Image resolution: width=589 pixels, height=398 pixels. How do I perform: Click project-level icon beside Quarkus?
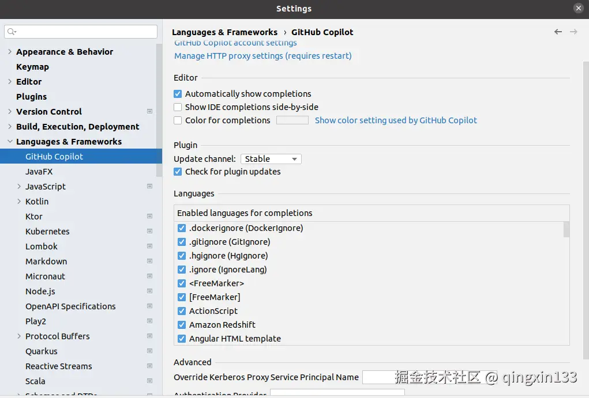150,351
